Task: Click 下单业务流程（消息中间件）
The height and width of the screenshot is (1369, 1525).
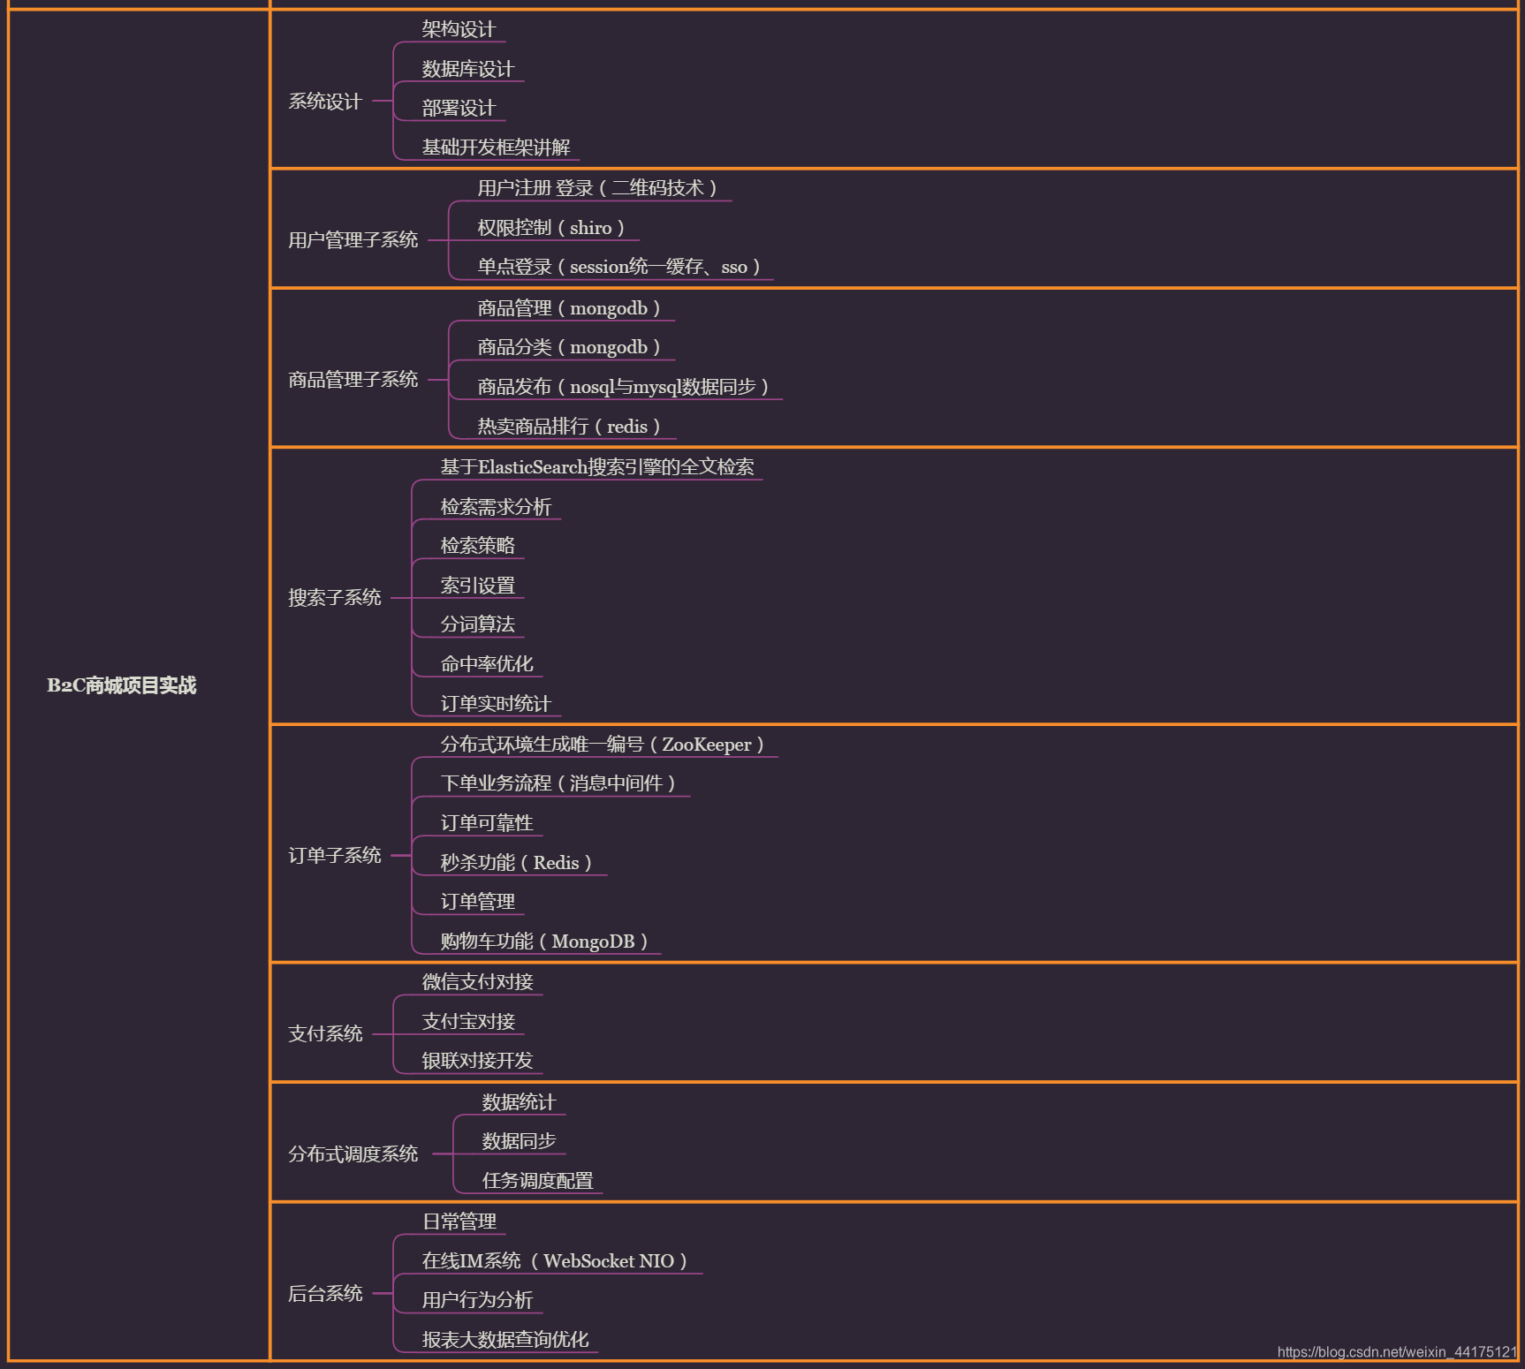Action: [560, 783]
